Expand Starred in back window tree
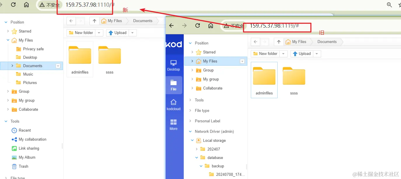This screenshot has height=179, width=401. click(8, 31)
